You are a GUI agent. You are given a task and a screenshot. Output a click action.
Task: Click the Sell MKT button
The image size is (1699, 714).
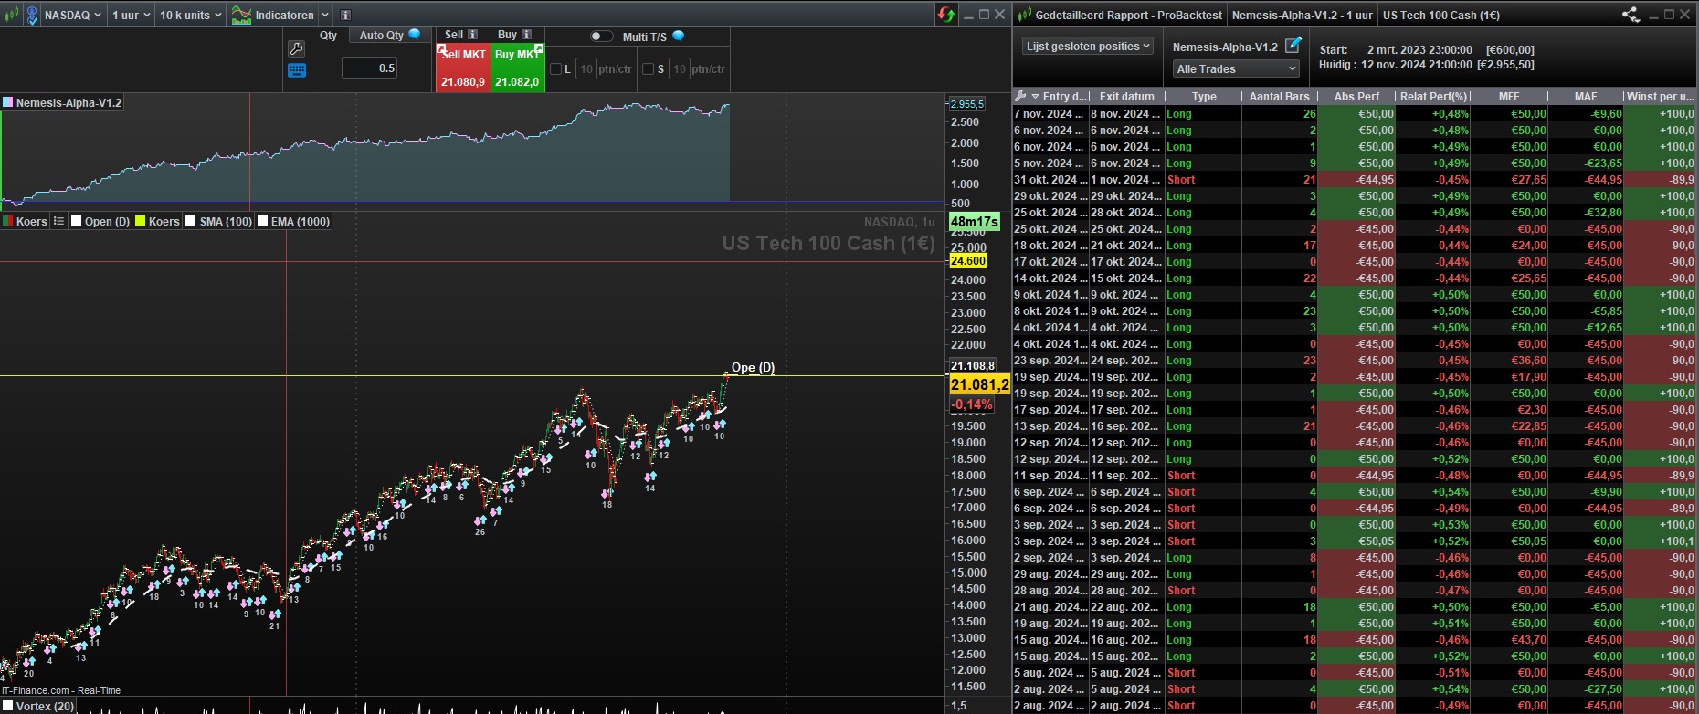click(x=463, y=68)
